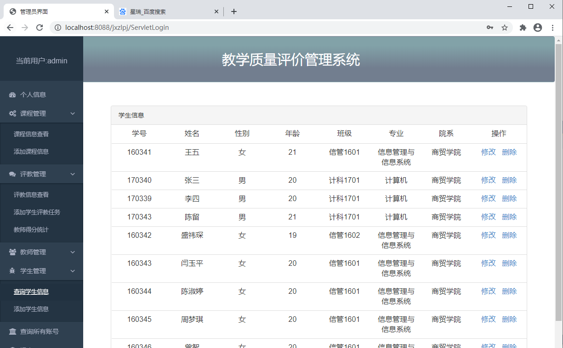Open 评教信息查看 submenu item

tap(31, 195)
